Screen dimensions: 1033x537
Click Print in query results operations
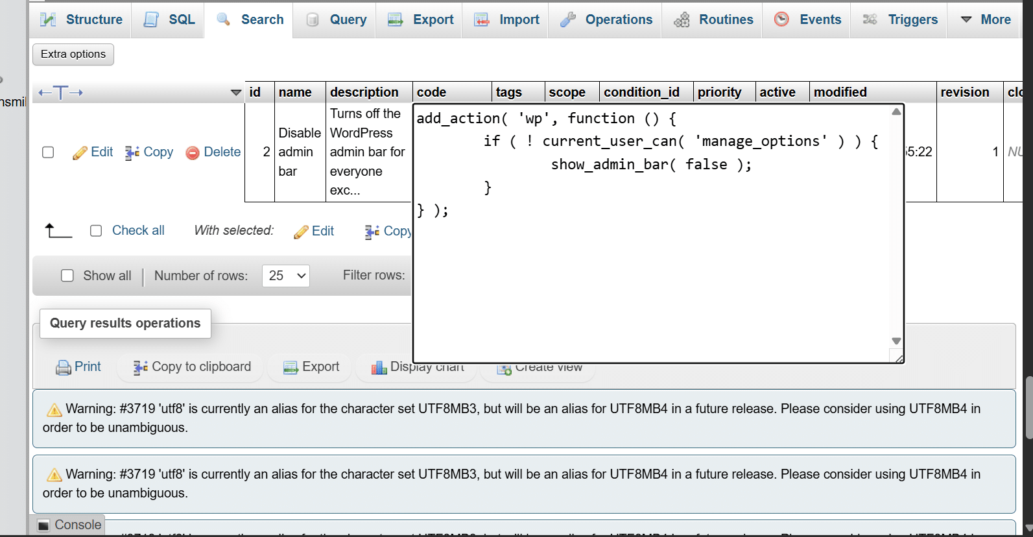click(x=78, y=367)
